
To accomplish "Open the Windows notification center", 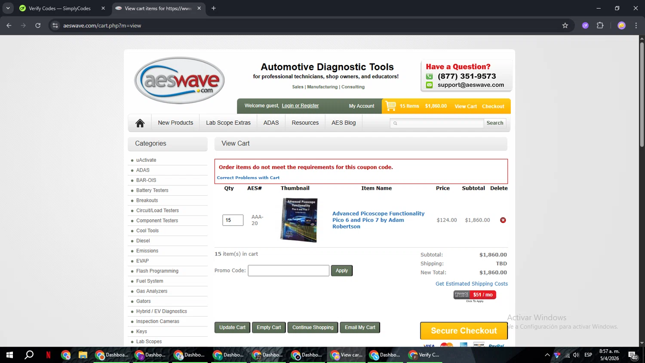I will (633, 355).
